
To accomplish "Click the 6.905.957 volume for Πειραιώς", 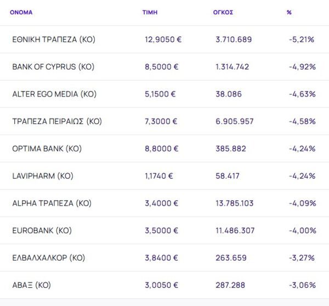I will point(235,121).
